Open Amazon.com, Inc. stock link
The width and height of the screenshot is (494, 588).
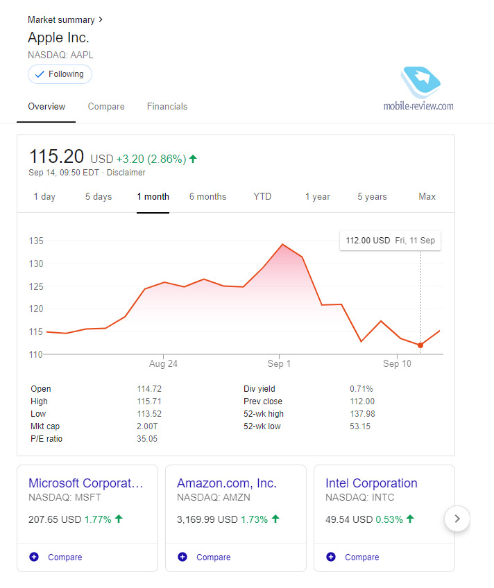point(227,483)
